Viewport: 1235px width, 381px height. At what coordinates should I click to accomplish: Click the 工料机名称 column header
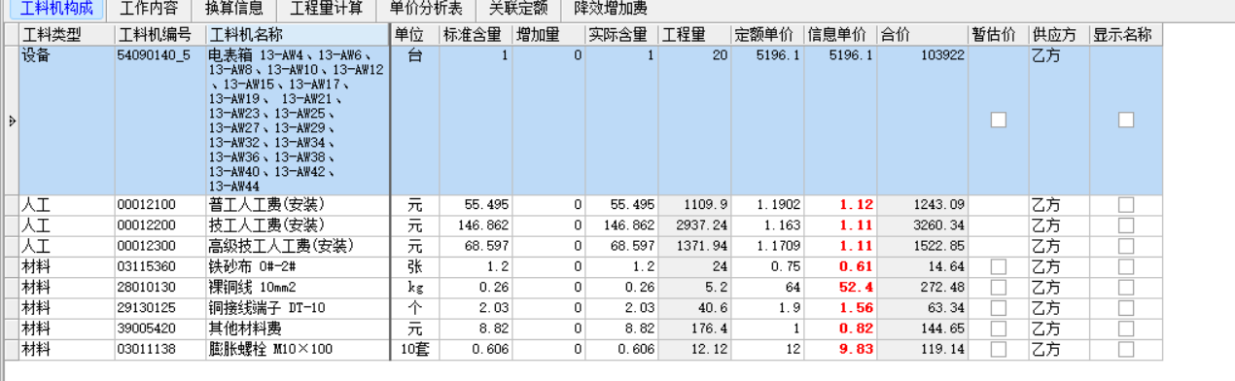(298, 35)
